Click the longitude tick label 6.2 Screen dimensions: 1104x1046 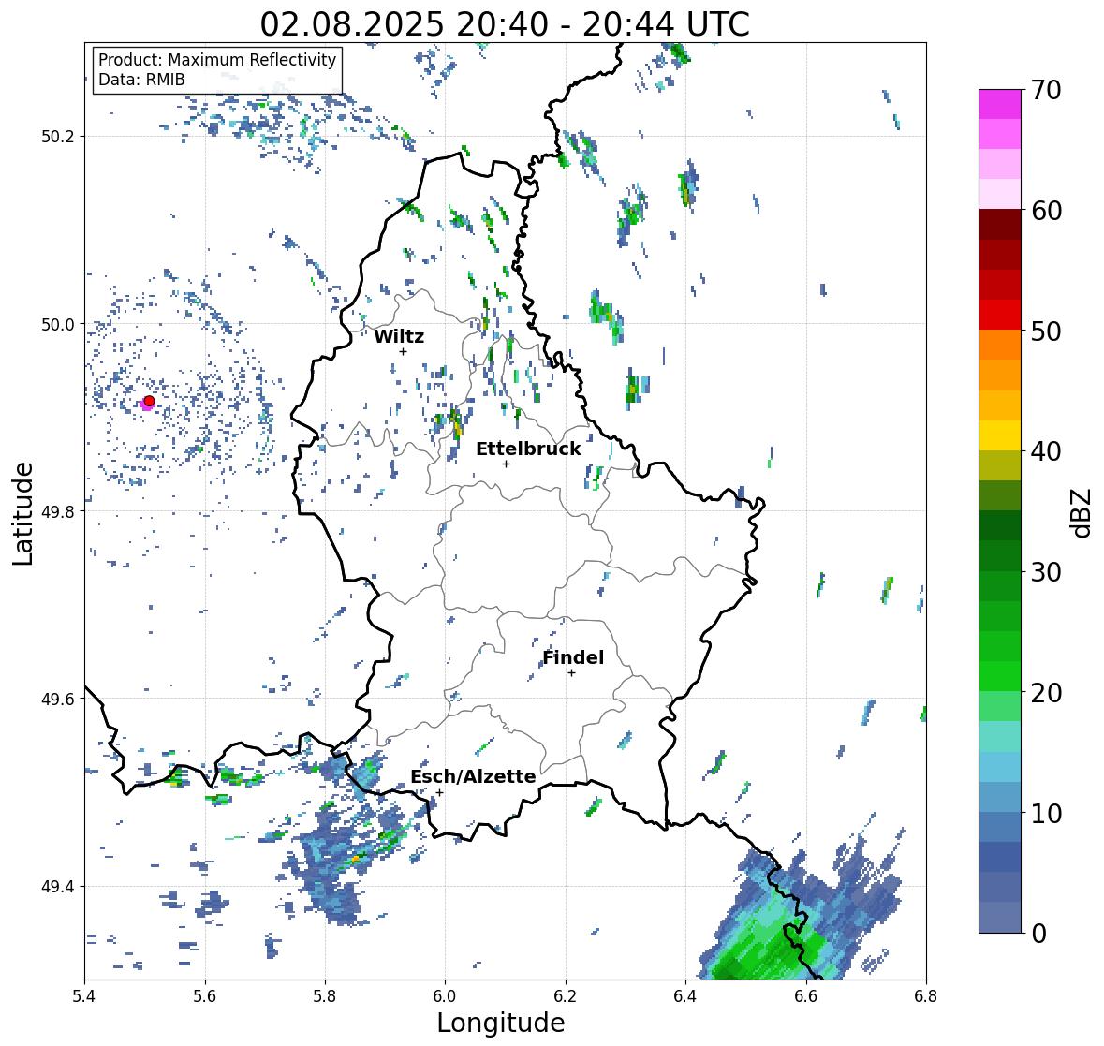[566, 995]
